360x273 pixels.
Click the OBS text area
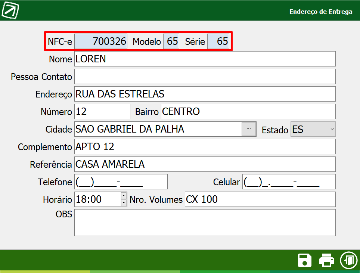[205, 223]
